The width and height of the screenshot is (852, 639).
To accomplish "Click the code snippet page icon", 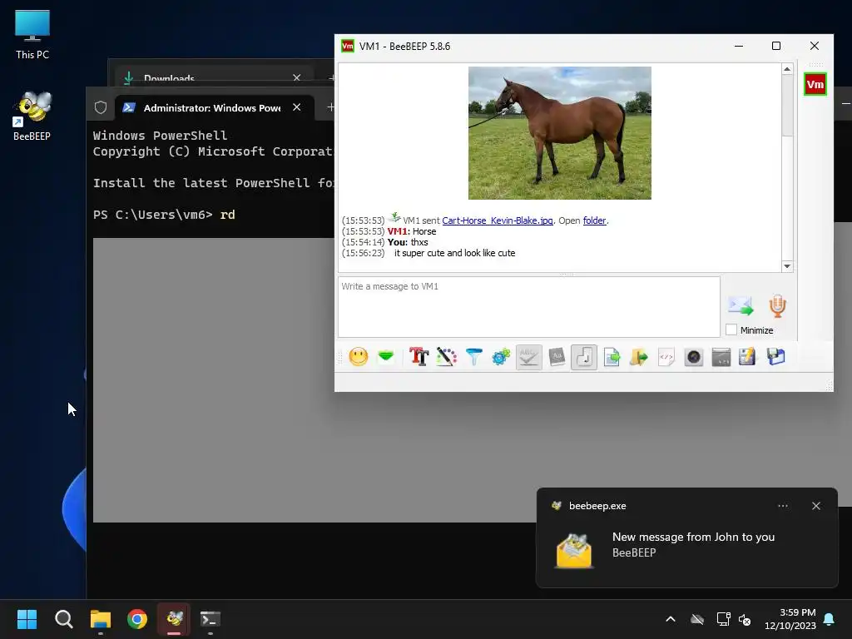I will coord(666,357).
